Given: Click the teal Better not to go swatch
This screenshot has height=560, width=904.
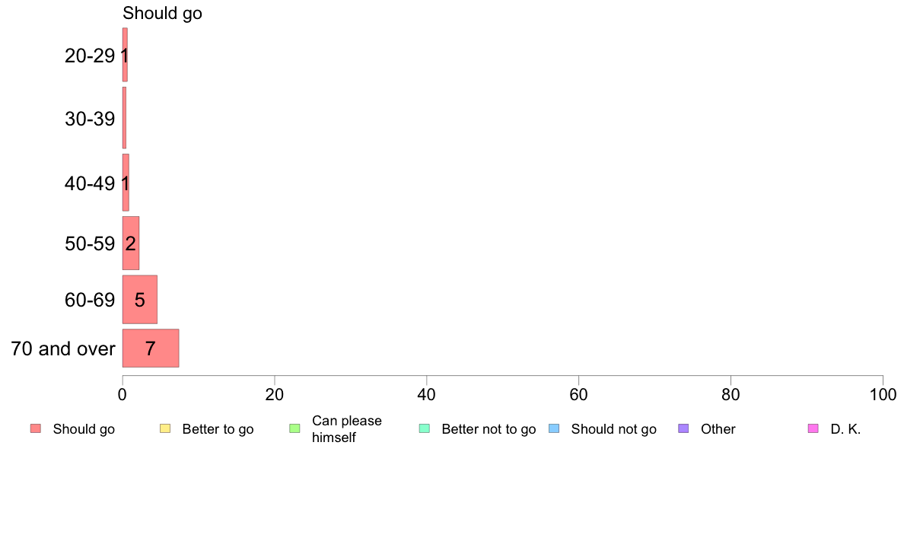Looking at the screenshot, I should tap(425, 428).
